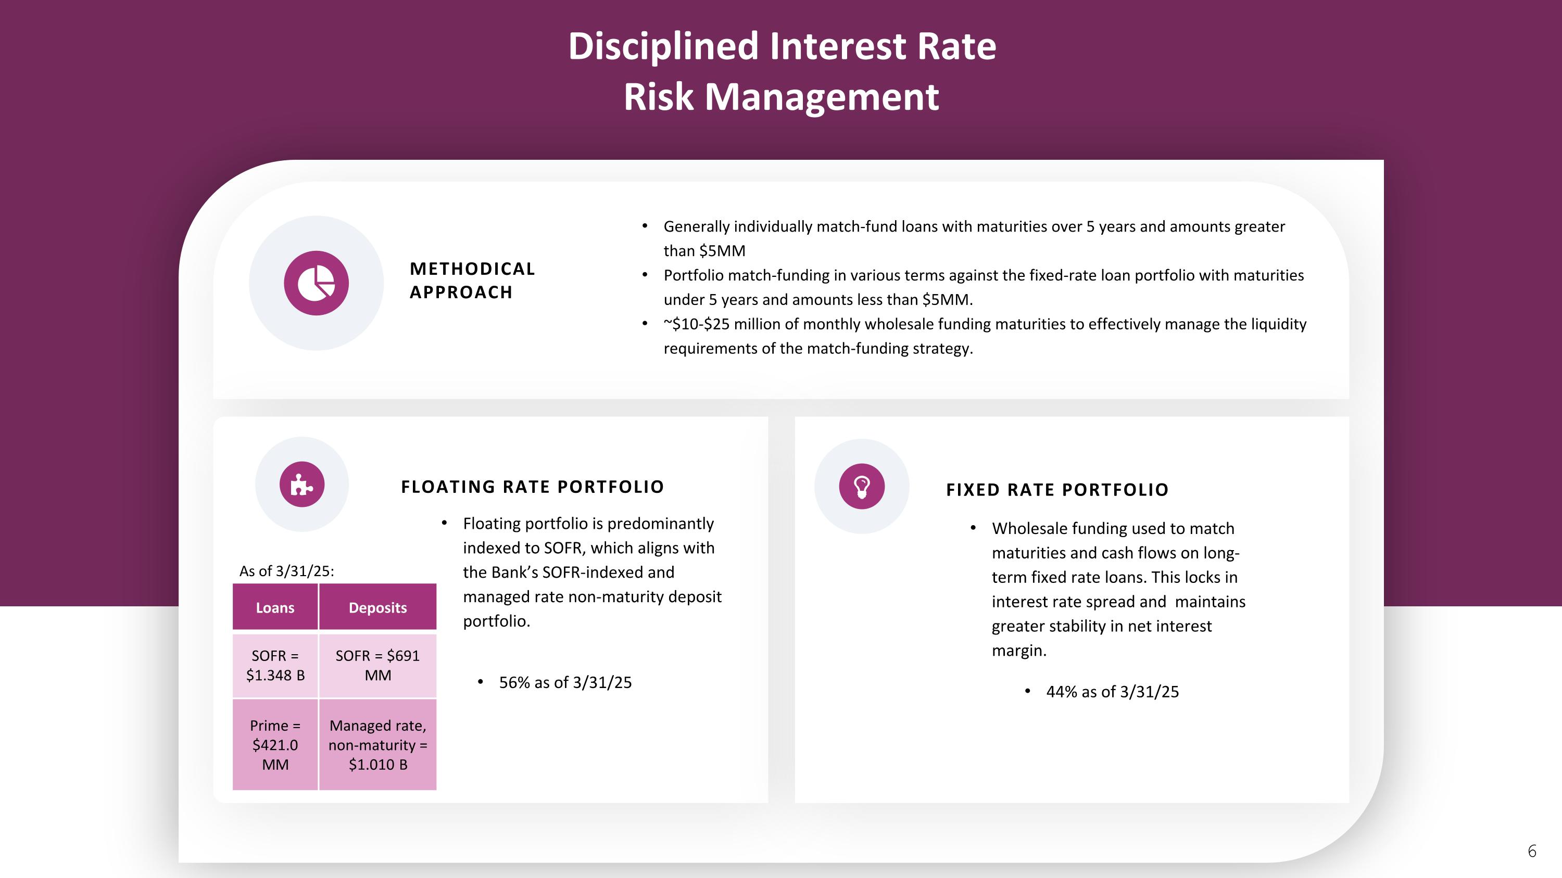
Task: Select the Floating Rate Portfolio heading
Action: point(533,487)
